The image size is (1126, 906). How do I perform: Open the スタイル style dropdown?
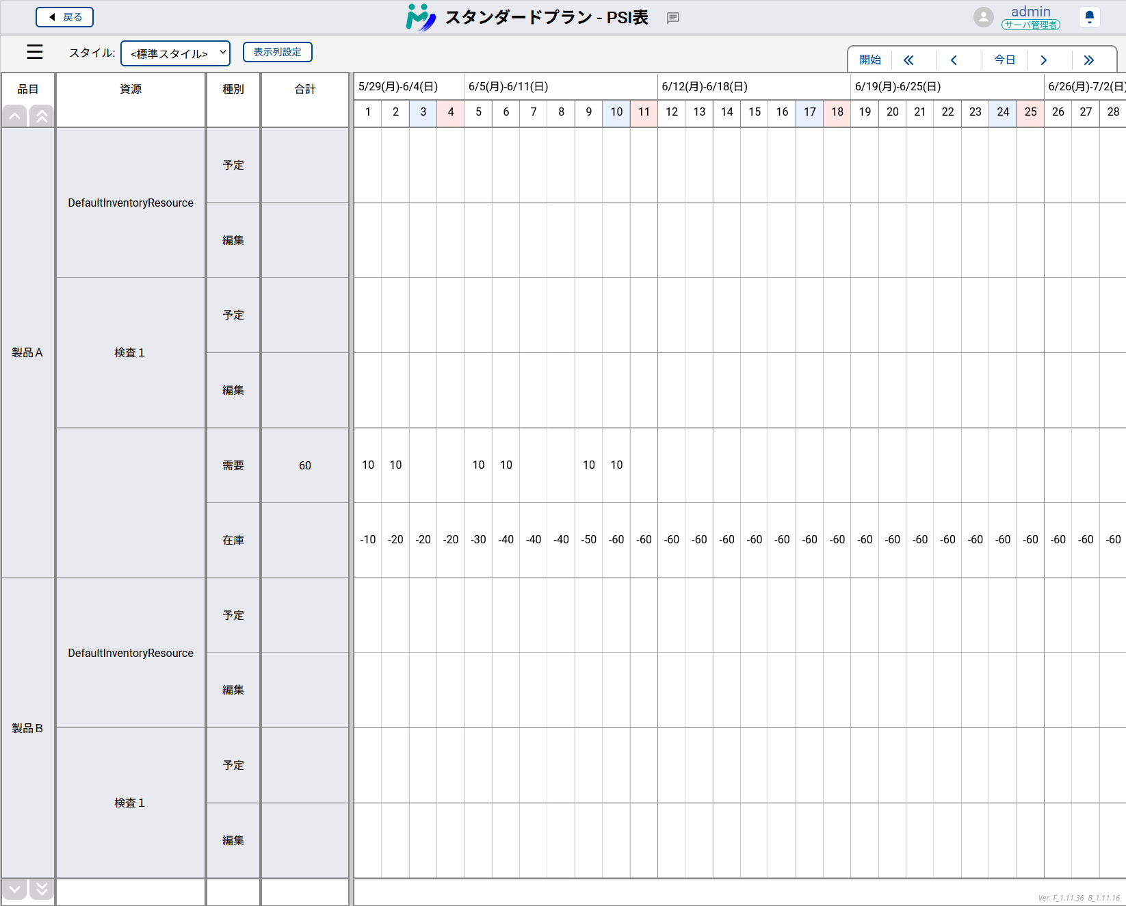[176, 53]
